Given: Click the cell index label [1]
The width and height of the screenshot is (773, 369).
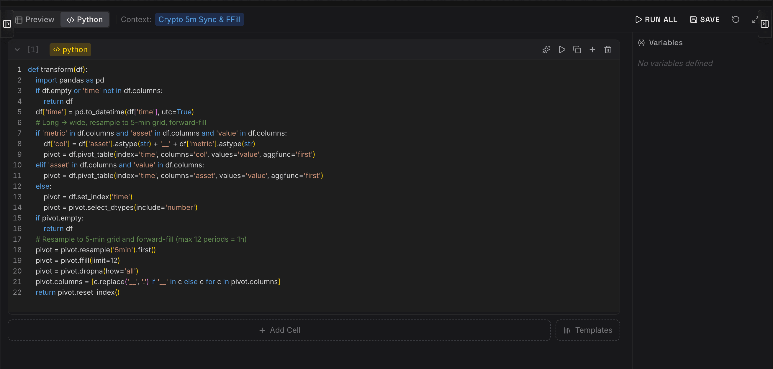Looking at the screenshot, I should [33, 50].
